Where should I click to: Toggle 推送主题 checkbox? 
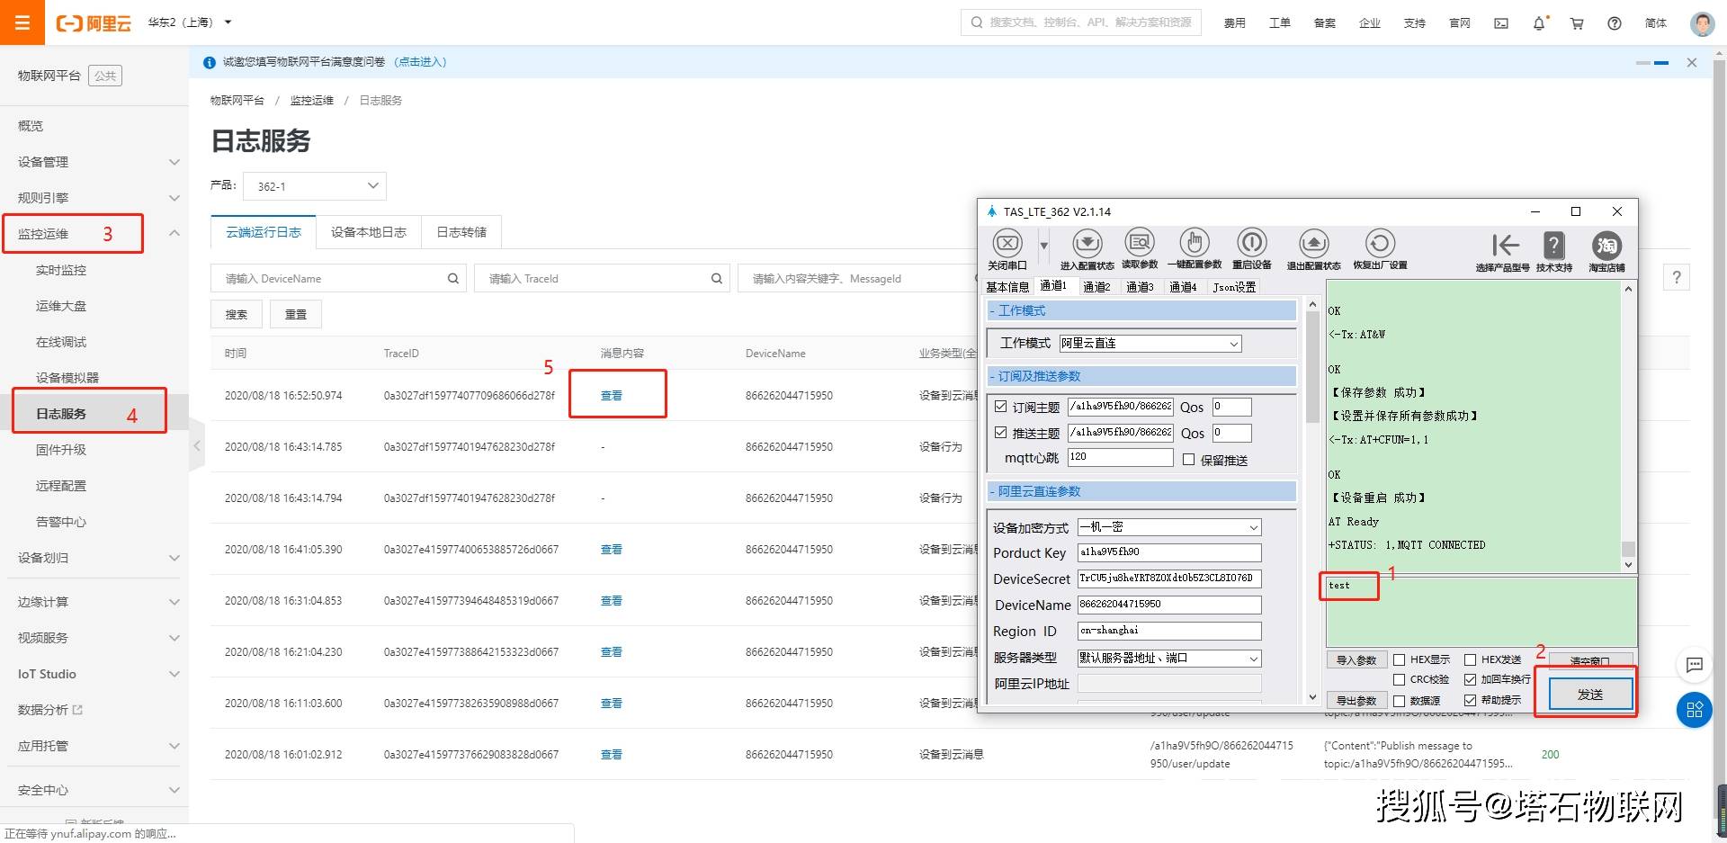tap(1000, 433)
